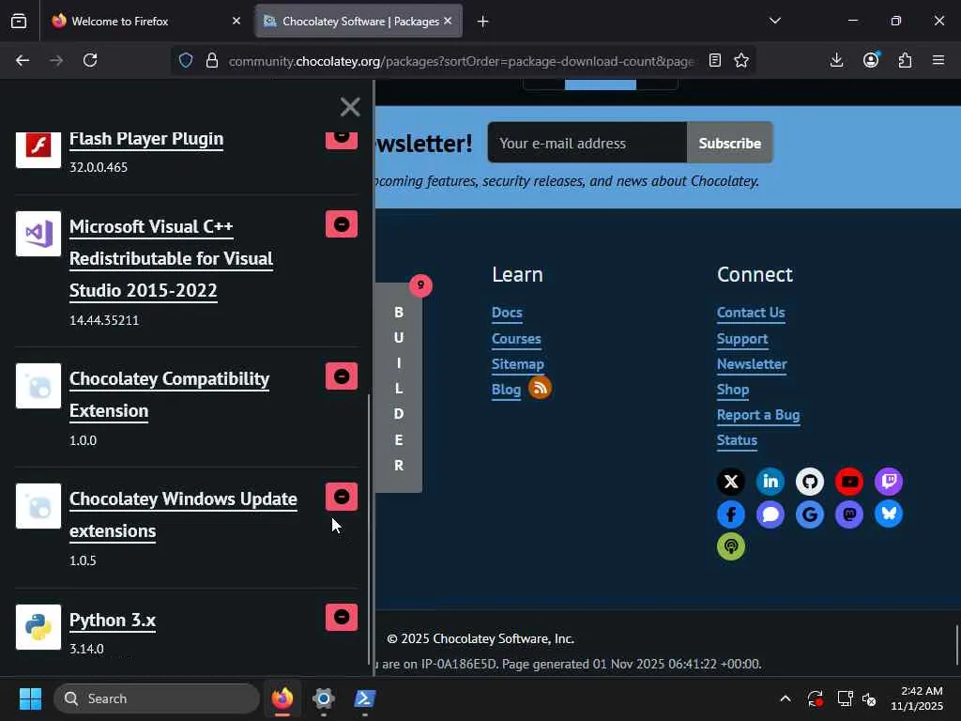The height and width of the screenshot is (721, 961).
Task: Open Firefox downloads panel
Action: click(x=836, y=60)
